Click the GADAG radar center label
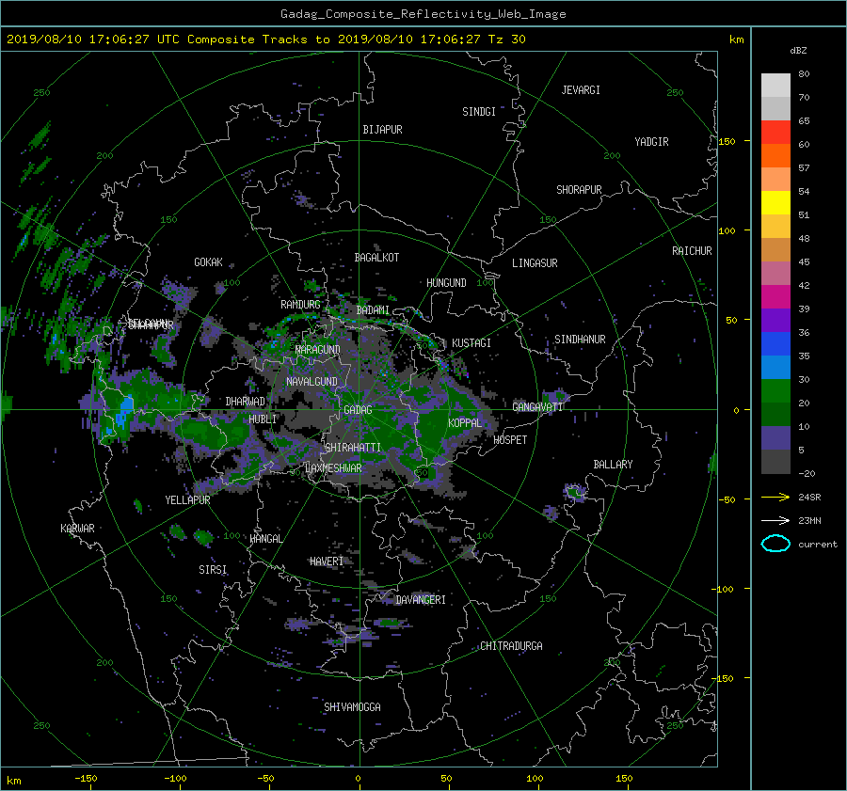 358,410
